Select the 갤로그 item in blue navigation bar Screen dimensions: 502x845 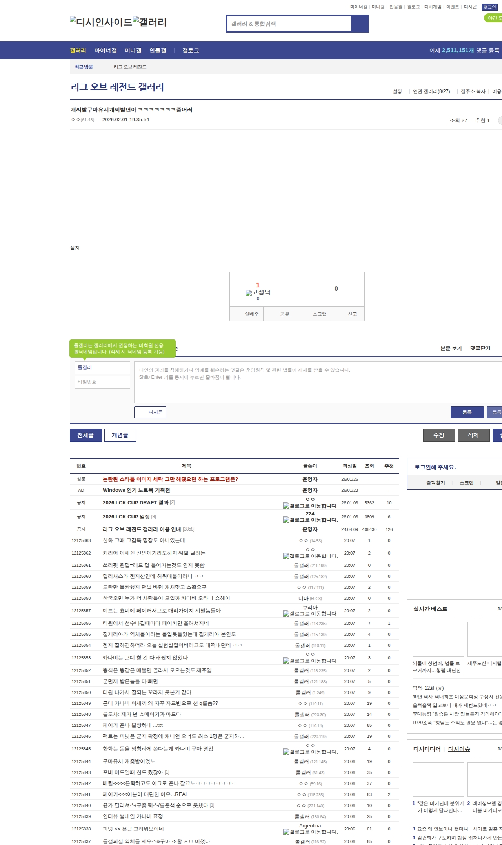tap(191, 51)
